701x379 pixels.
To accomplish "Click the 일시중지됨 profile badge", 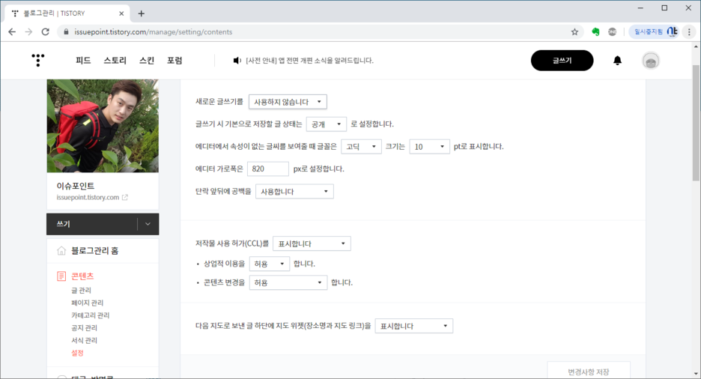I will (x=655, y=31).
